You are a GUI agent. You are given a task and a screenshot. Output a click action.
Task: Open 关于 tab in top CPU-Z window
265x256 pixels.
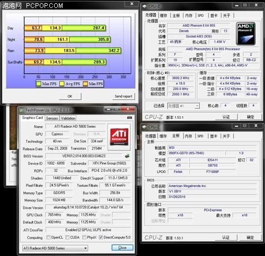click(x=226, y=15)
